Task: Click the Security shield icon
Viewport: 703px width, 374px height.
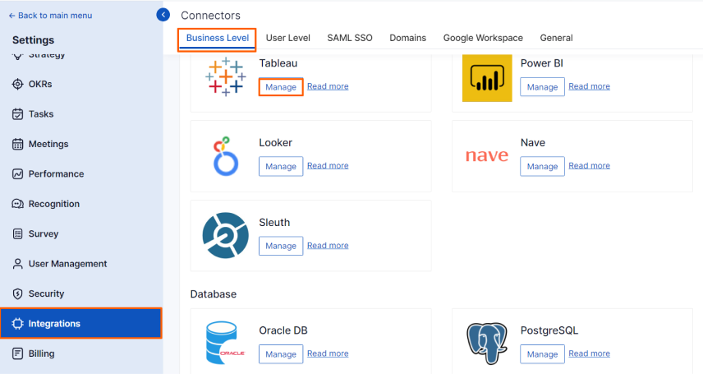Action: pyautogui.click(x=17, y=293)
